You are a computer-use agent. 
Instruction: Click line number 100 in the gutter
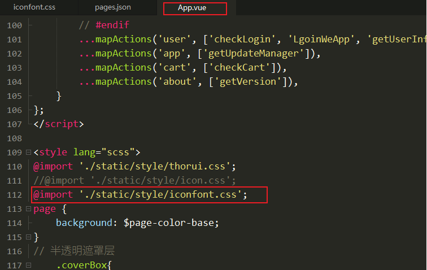[15, 25]
